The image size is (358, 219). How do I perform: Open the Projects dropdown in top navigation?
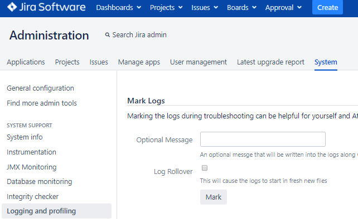[x=166, y=8]
